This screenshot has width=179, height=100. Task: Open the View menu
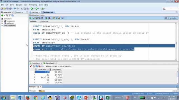point(12,5)
